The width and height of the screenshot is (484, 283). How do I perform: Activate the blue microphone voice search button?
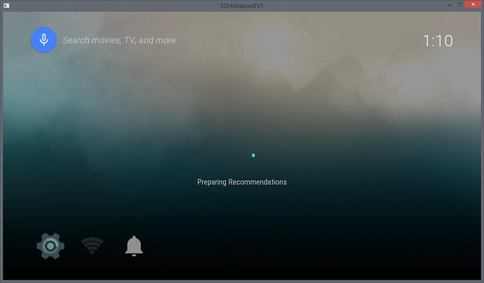pos(44,40)
